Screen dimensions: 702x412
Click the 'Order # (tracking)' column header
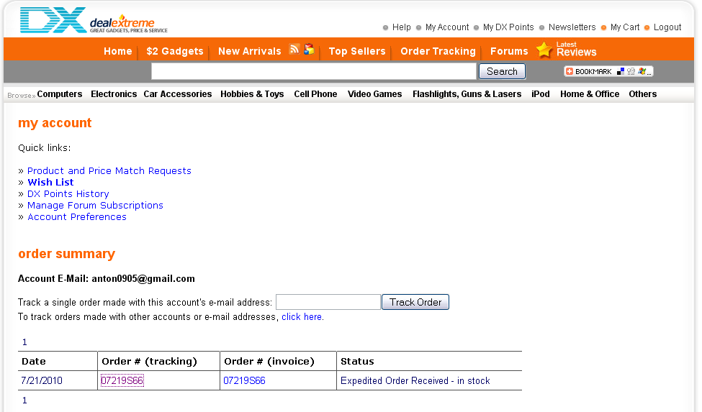(x=149, y=361)
